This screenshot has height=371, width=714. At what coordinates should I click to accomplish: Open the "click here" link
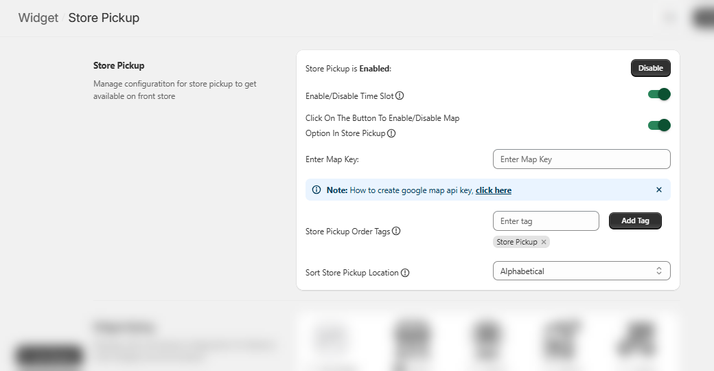pos(494,190)
